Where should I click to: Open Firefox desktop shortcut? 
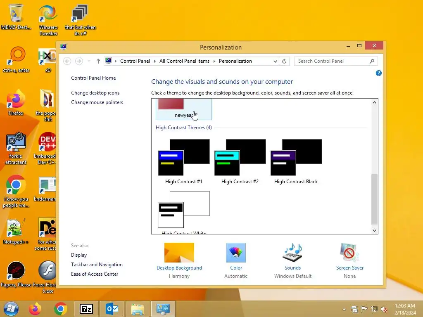coord(16,102)
